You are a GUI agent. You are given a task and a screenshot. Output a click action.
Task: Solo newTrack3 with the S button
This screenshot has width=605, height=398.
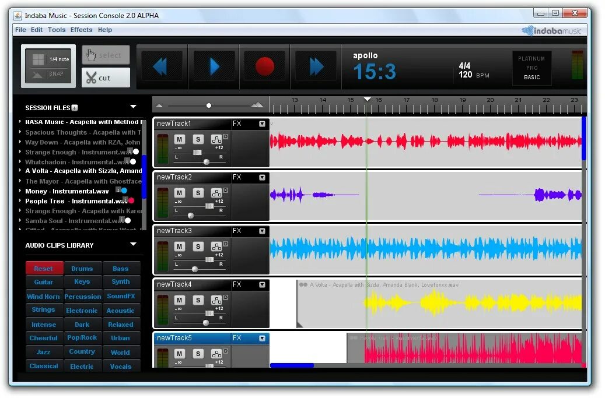pyautogui.click(x=198, y=247)
